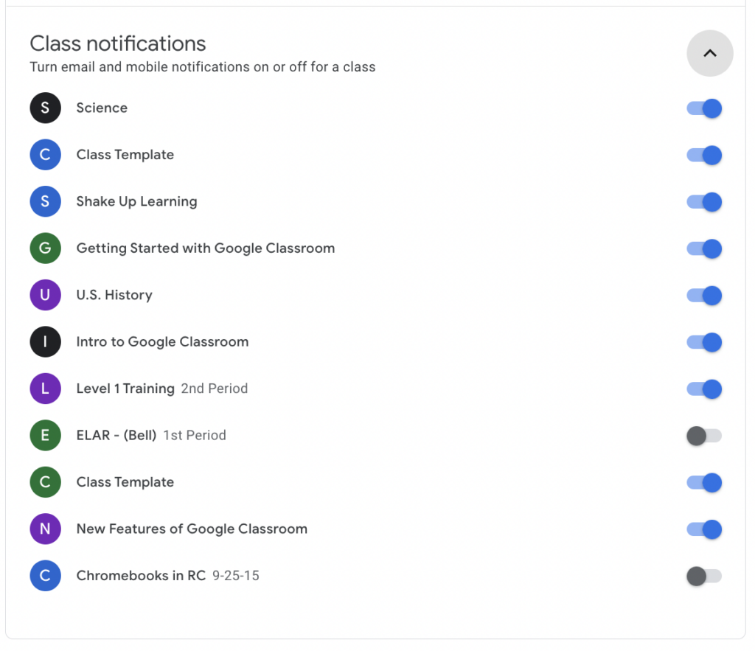The image size is (755, 651).
Task: Select the Chromebooks in RC blue icon
Action: tap(45, 576)
